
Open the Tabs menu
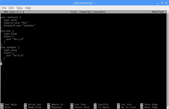pos(19,8)
